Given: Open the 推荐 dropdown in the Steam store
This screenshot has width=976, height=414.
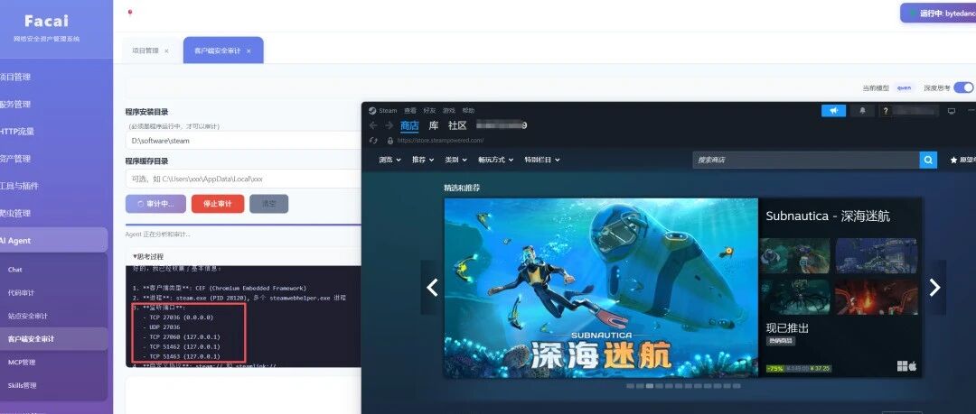Looking at the screenshot, I should click(423, 160).
